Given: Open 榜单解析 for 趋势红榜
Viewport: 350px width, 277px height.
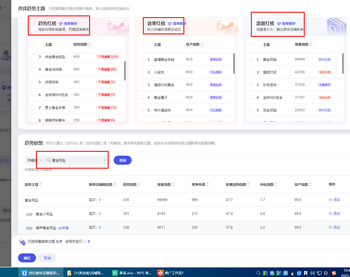Looking at the screenshot, I should click(x=68, y=24).
